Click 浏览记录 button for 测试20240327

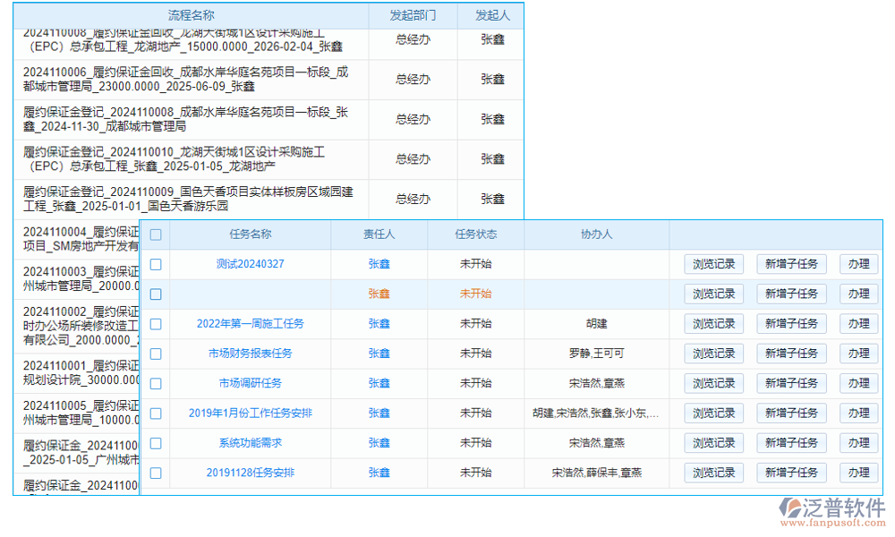(x=713, y=263)
